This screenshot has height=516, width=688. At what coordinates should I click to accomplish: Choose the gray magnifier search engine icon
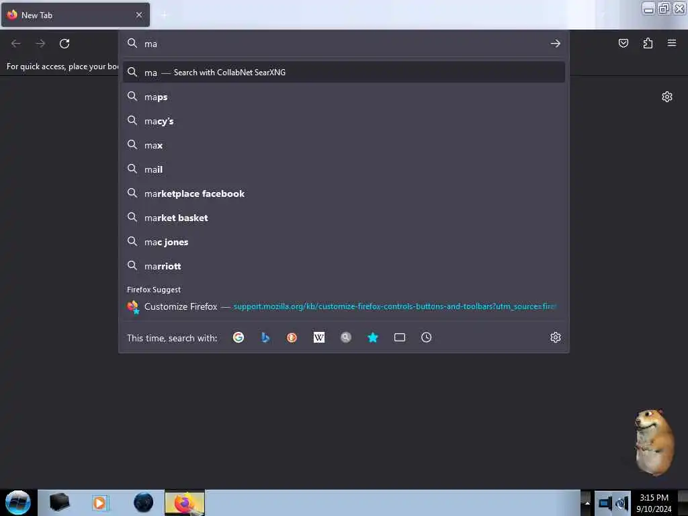(x=346, y=337)
